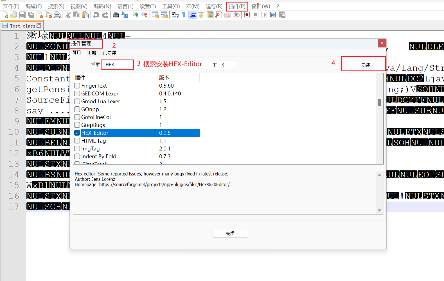Click the Cut scissors icon

tap(68, 15)
